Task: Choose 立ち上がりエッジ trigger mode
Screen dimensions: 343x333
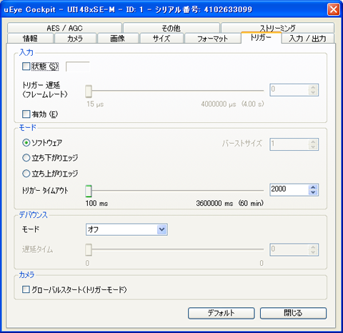Action: click(x=26, y=174)
